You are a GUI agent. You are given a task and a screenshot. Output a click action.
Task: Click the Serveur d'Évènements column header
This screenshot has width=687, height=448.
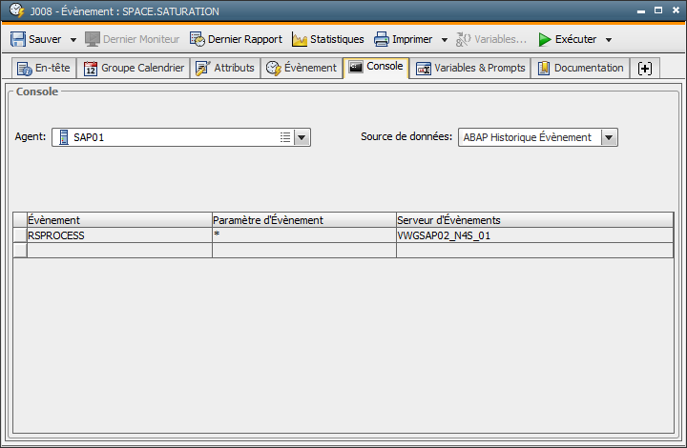534,220
